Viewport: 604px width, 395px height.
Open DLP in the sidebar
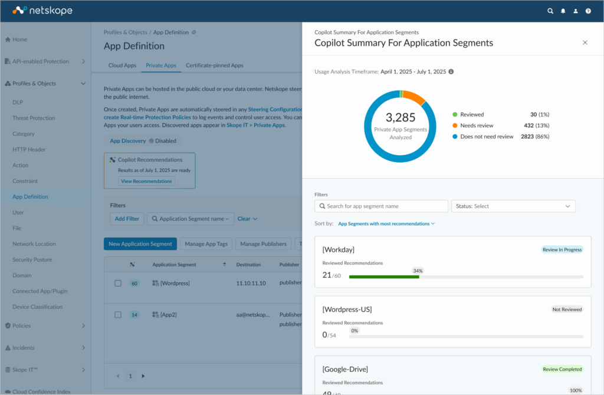click(18, 103)
